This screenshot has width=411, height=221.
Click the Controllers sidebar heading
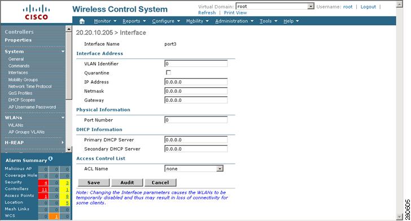pyautogui.click(x=19, y=32)
